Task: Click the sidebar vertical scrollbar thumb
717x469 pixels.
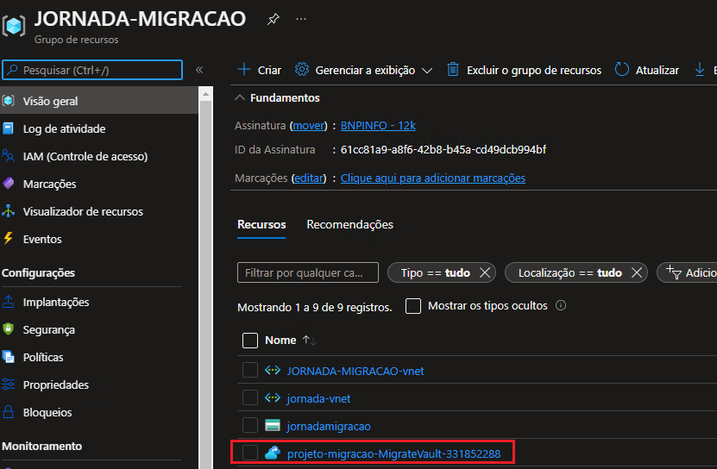Action: click(x=205, y=284)
